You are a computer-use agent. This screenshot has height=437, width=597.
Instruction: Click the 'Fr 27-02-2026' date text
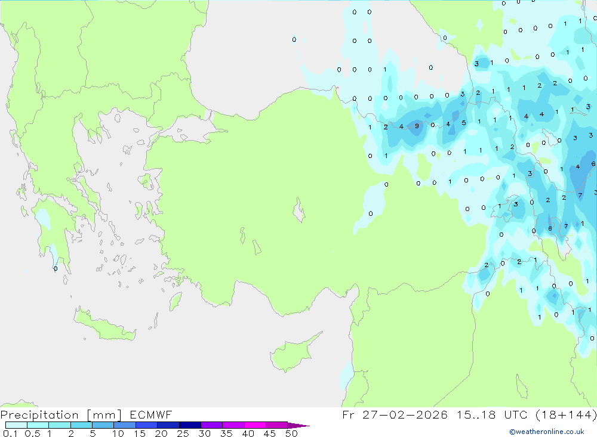pos(395,415)
